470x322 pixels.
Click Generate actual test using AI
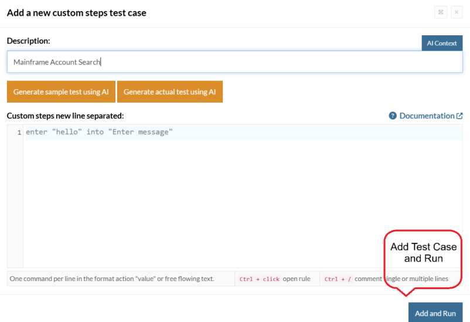[x=169, y=92]
